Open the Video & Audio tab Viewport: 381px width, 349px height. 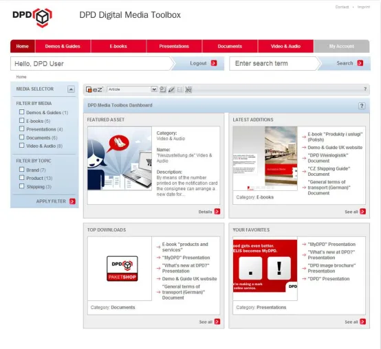point(286,46)
